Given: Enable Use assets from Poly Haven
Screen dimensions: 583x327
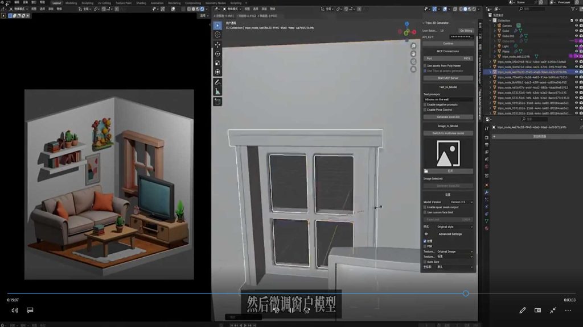Looking at the screenshot, I should pyautogui.click(x=425, y=66).
